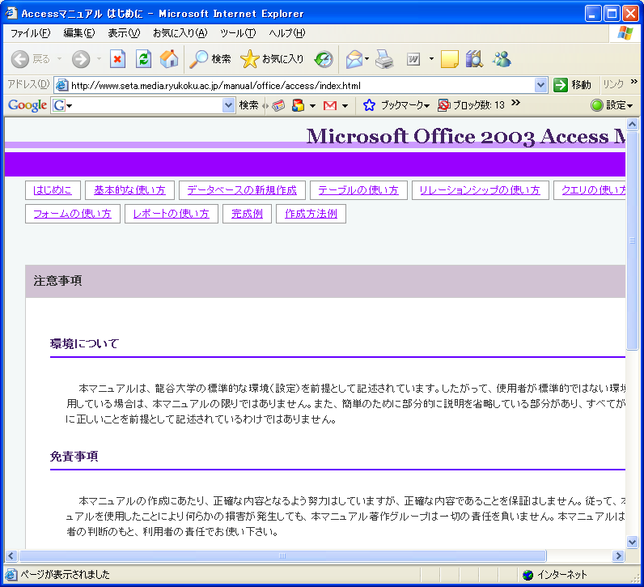Click the horizontal scrollbar right arrow
The image size is (644, 587).
[x=618, y=555]
